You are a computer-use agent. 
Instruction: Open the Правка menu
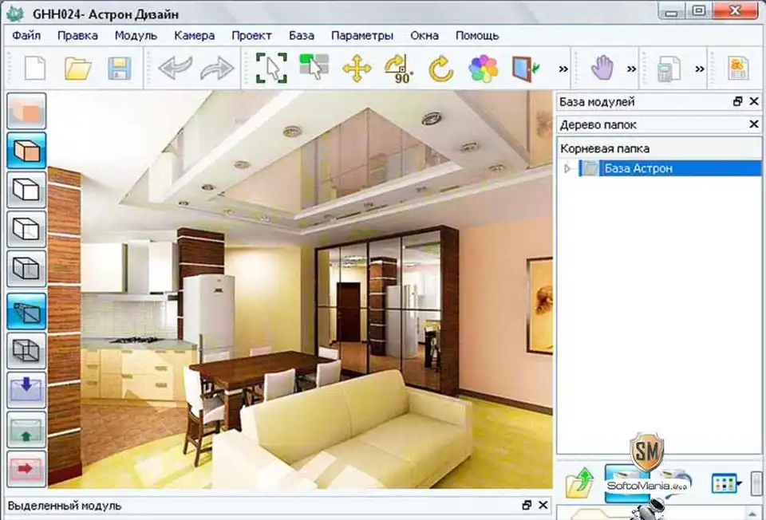tap(77, 36)
